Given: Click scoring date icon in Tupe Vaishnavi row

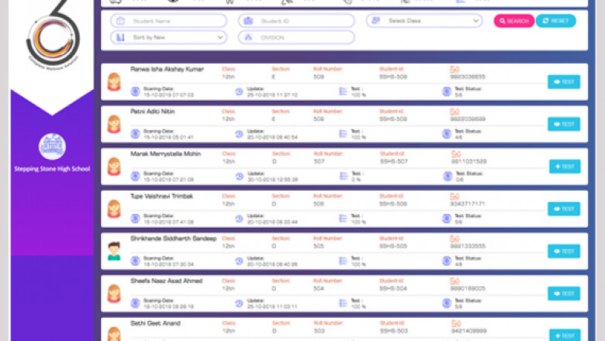Looking at the screenshot, I should coord(135,219).
